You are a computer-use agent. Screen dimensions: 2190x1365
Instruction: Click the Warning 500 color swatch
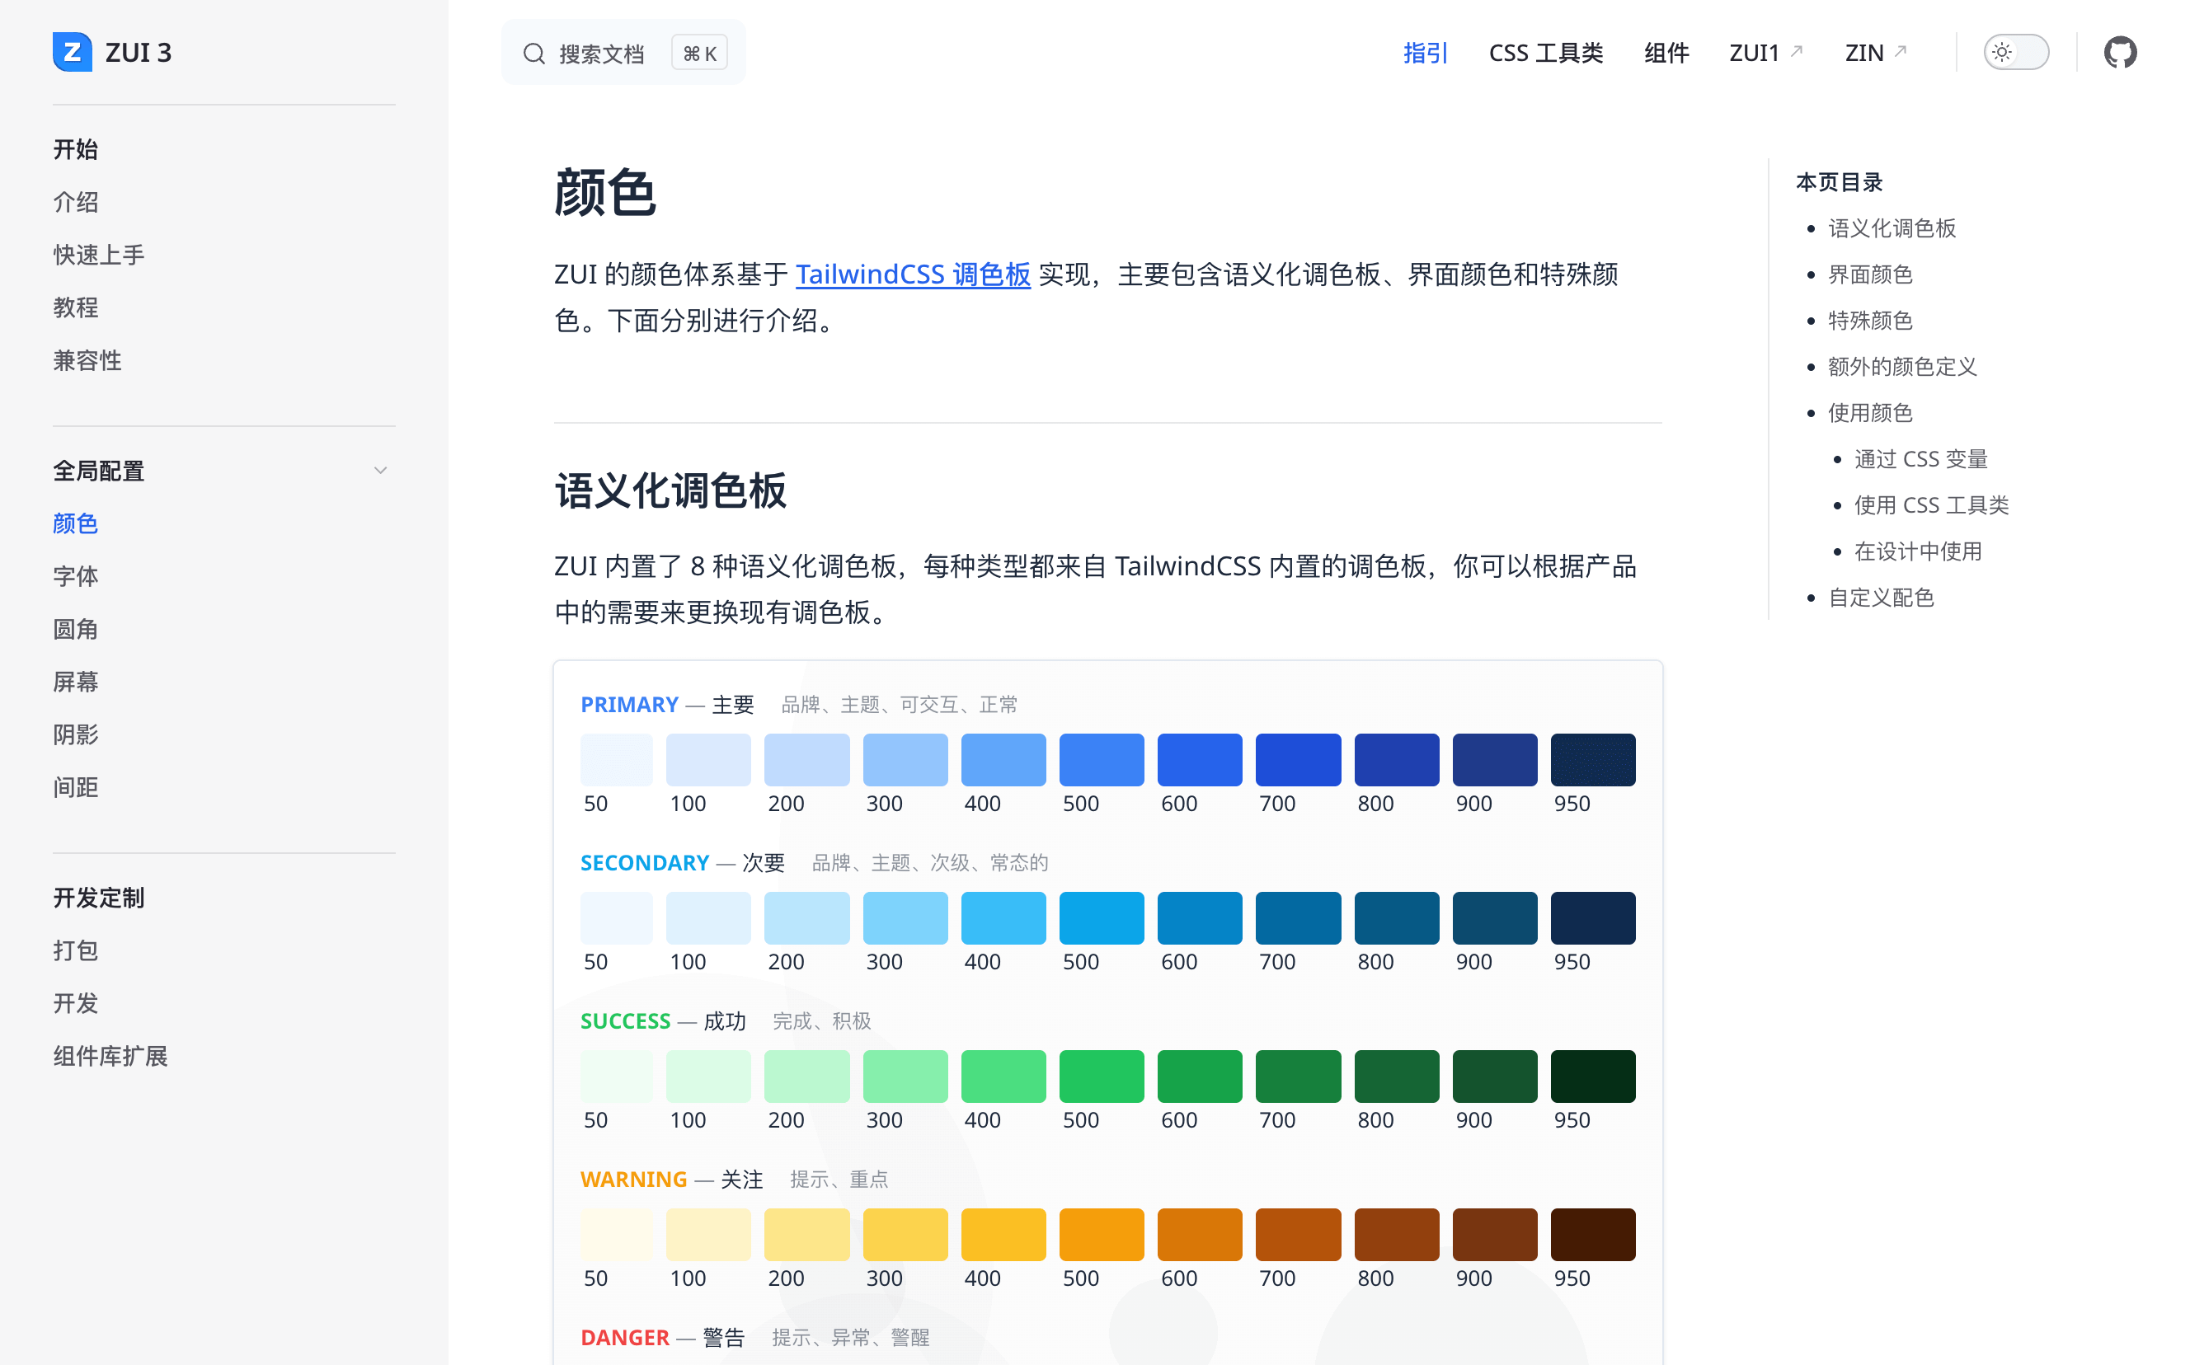pyautogui.click(x=1101, y=1233)
